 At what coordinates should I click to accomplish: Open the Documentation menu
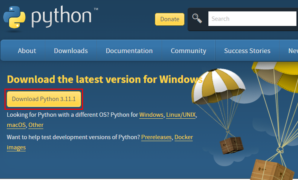129,51
